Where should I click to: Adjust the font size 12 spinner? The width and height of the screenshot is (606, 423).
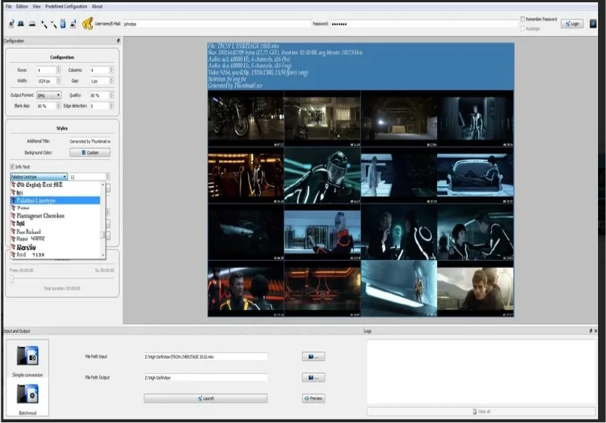[x=108, y=177]
